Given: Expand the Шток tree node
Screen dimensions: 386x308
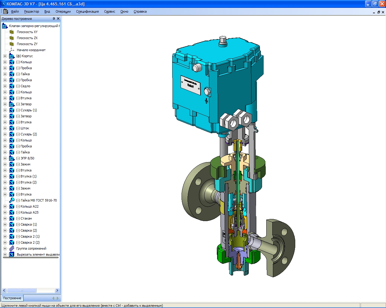Looking at the screenshot, I should point(5,128).
